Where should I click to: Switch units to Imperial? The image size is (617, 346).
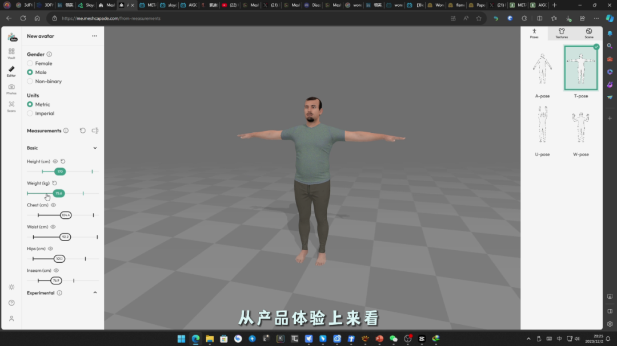tap(29, 113)
